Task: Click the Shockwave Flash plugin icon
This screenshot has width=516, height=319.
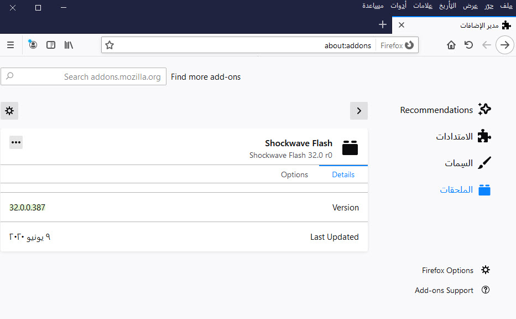Action: click(x=350, y=148)
